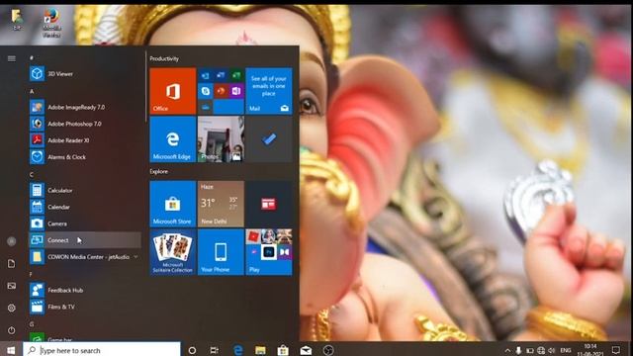633x356 pixels.
Task: Open Films & TV app
Action: [x=85, y=307]
